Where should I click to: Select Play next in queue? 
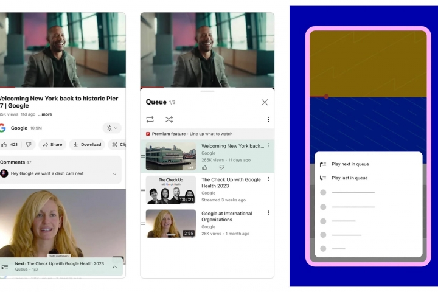(x=350, y=164)
